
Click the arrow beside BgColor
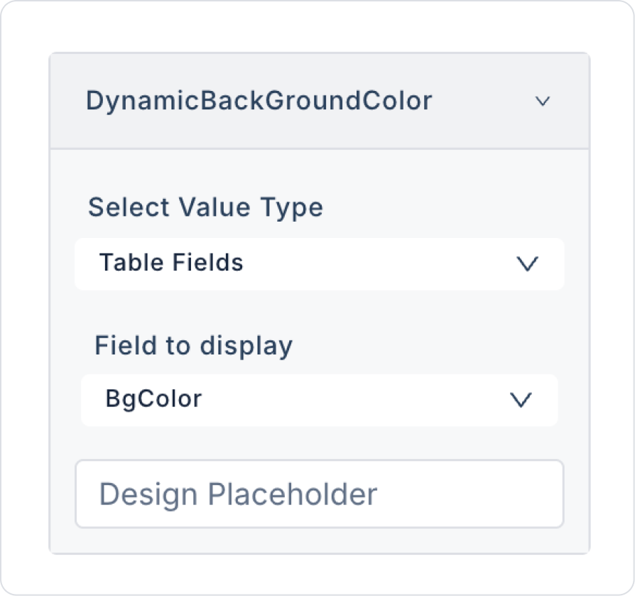[x=521, y=401]
